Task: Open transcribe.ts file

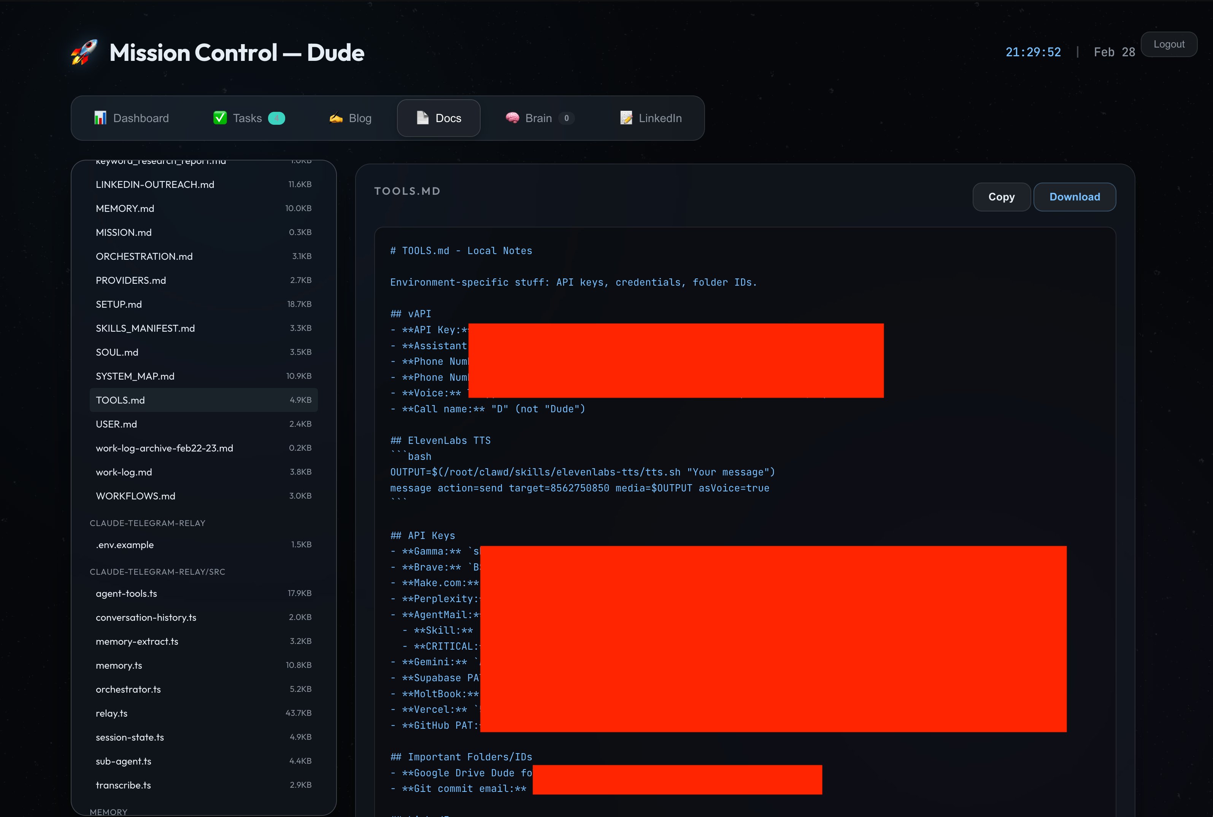Action: pos(204,785)
